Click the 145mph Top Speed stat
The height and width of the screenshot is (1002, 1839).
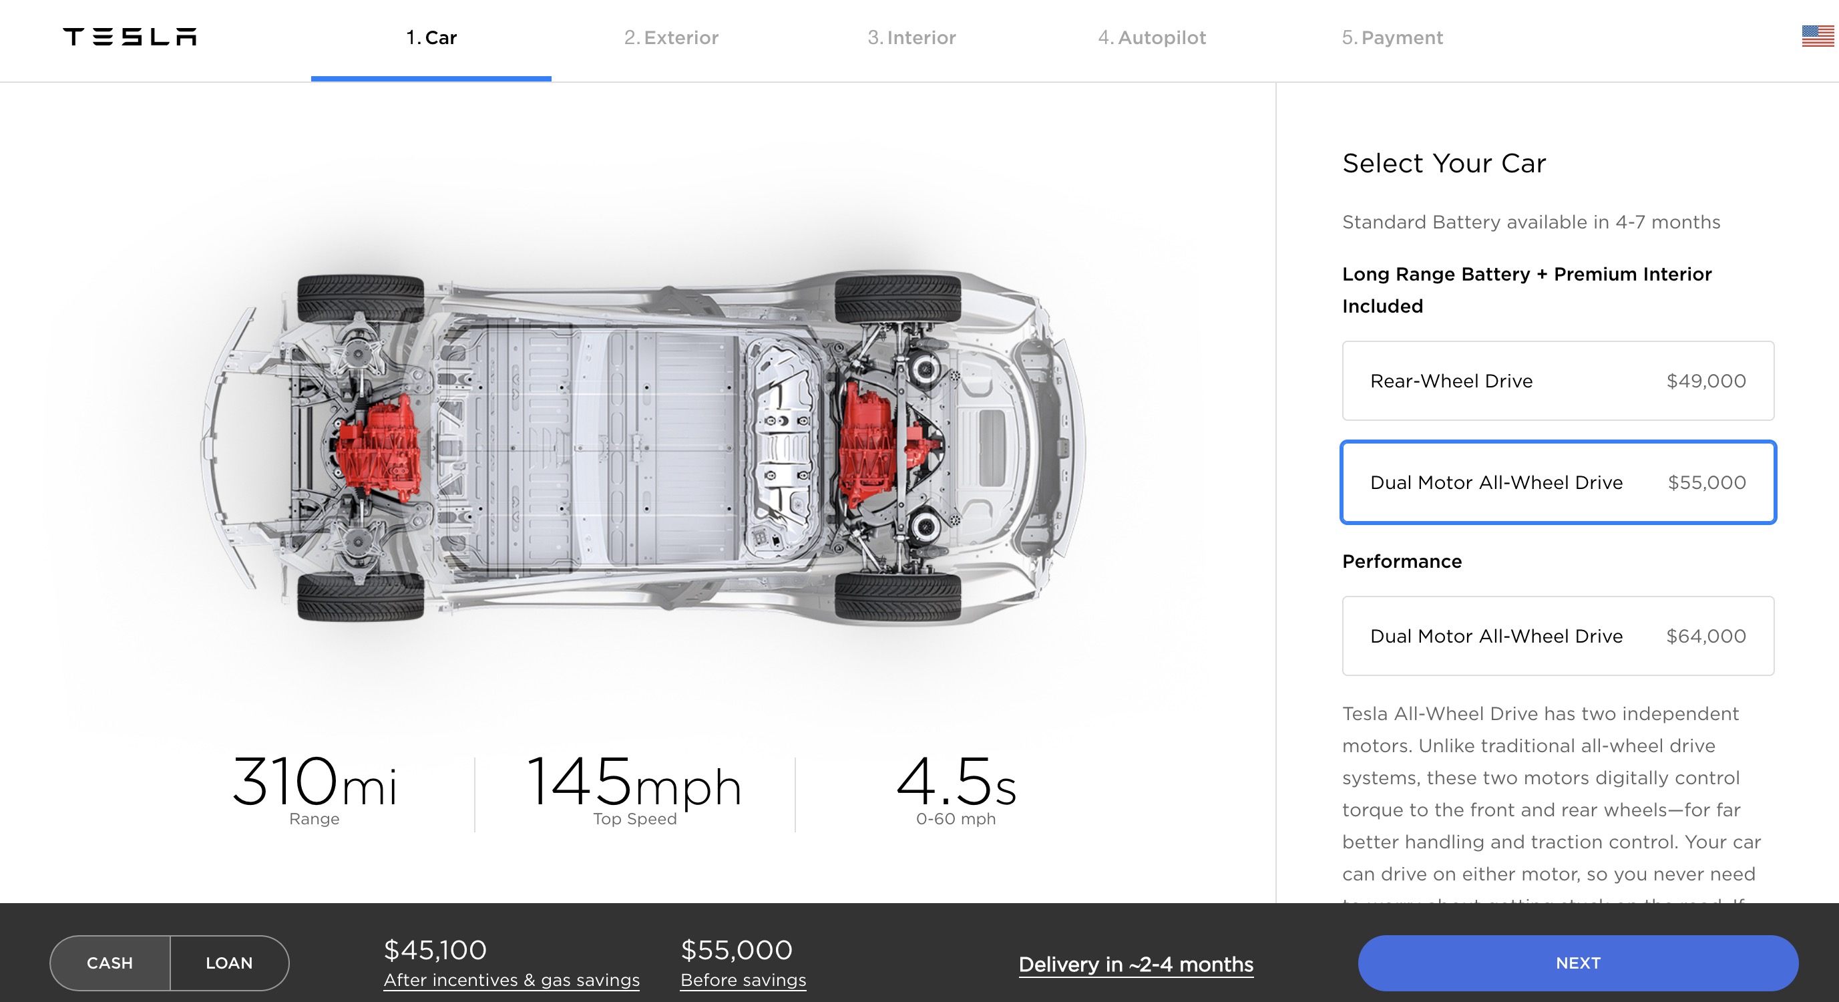tap(634, 786)
